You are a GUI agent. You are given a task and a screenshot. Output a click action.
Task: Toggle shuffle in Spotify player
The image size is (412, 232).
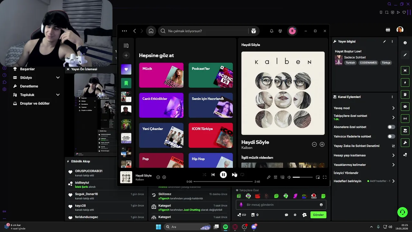point(204,175)
